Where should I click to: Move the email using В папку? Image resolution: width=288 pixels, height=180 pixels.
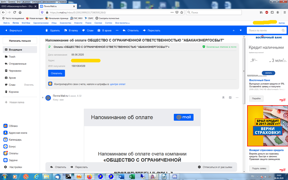pyautogui.click(x=71, y=30)
